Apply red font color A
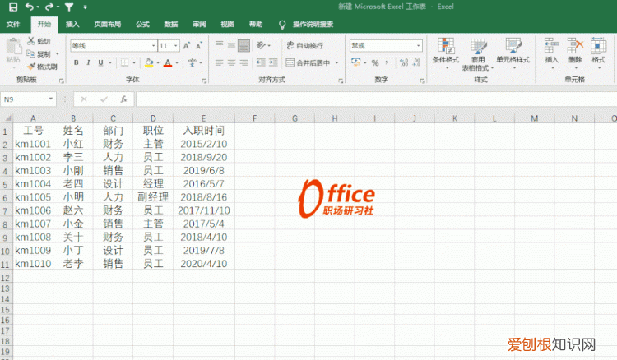617x360 pixels. pyautogui.click(x=168, y=62)
